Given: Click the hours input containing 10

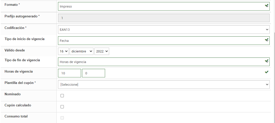Looking at the screenshot, I should click(x=69, y=73).
